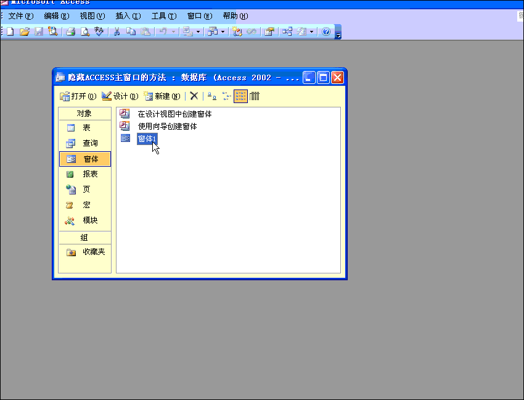Run the Spelling check toolbar icon
524x400 pixels.
tap(99, 32)
